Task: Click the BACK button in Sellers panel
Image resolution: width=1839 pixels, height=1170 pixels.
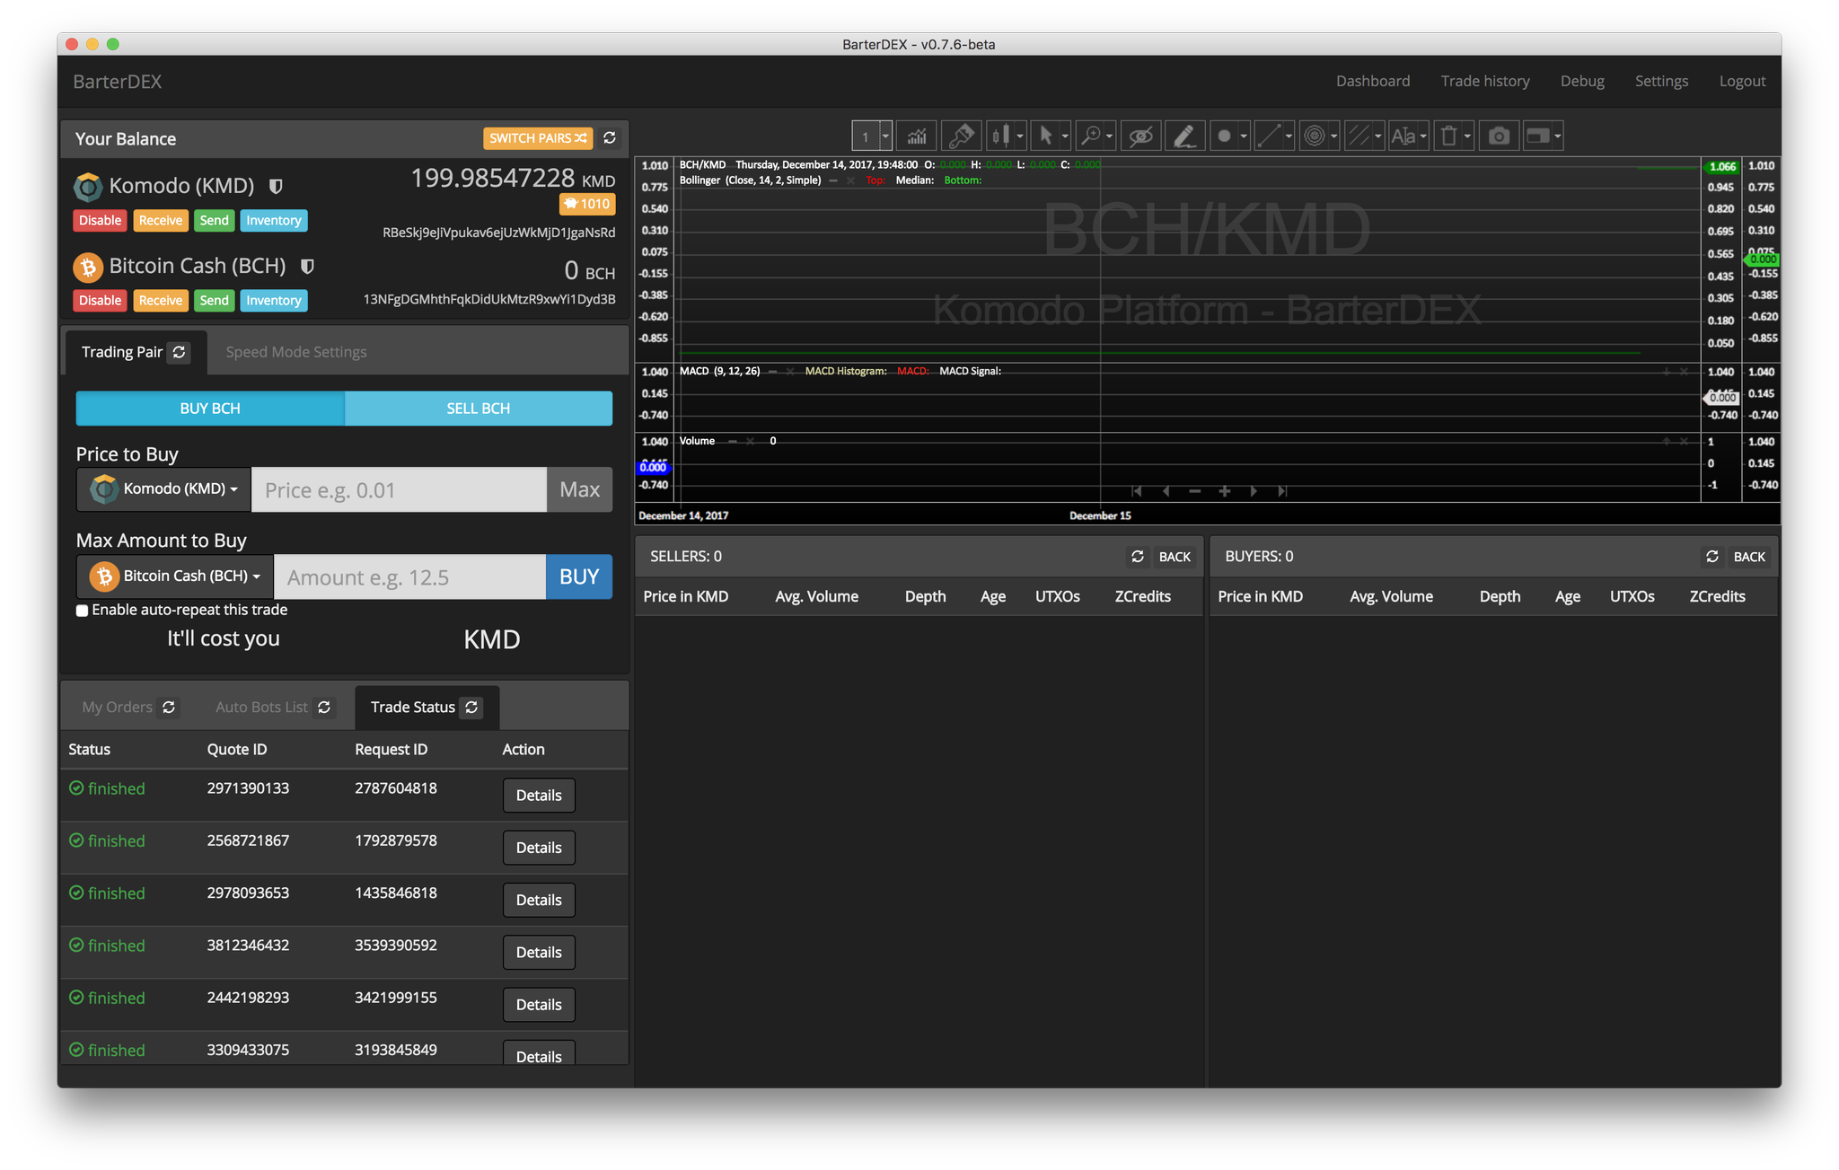Action: coord(1175,557)
